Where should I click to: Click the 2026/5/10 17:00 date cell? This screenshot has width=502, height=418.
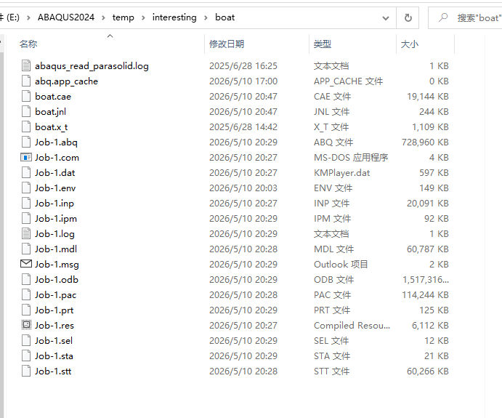tap(243, 81)
